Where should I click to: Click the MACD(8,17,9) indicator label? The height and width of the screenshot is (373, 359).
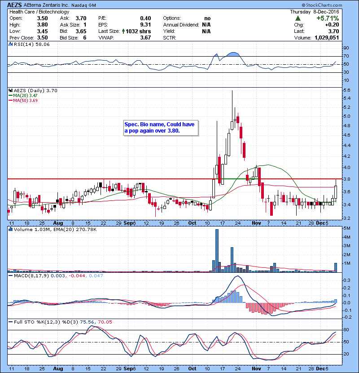pyautogui.click(x=31, y=276)
